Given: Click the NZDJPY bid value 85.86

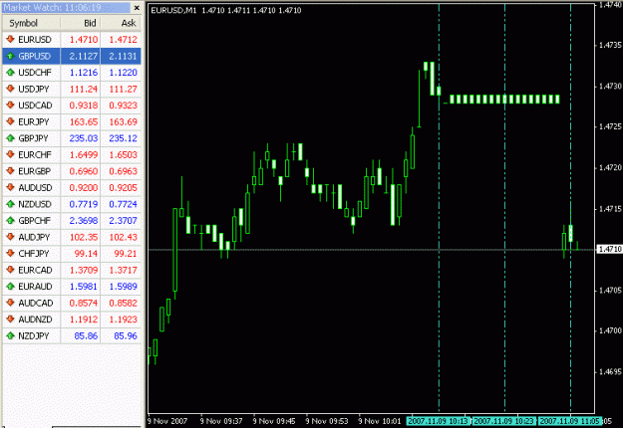Looking at the screenshot, I should pyautogui.click(x=86, y=335).
